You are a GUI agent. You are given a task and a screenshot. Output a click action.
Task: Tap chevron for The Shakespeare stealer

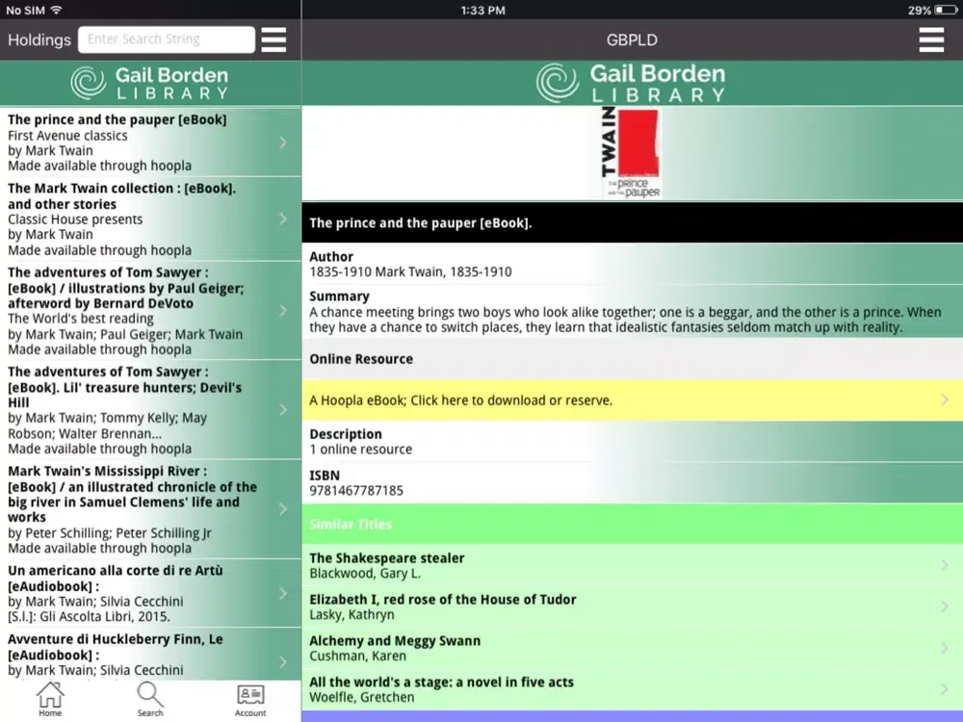pyautogui.click(x=945, y=565)
